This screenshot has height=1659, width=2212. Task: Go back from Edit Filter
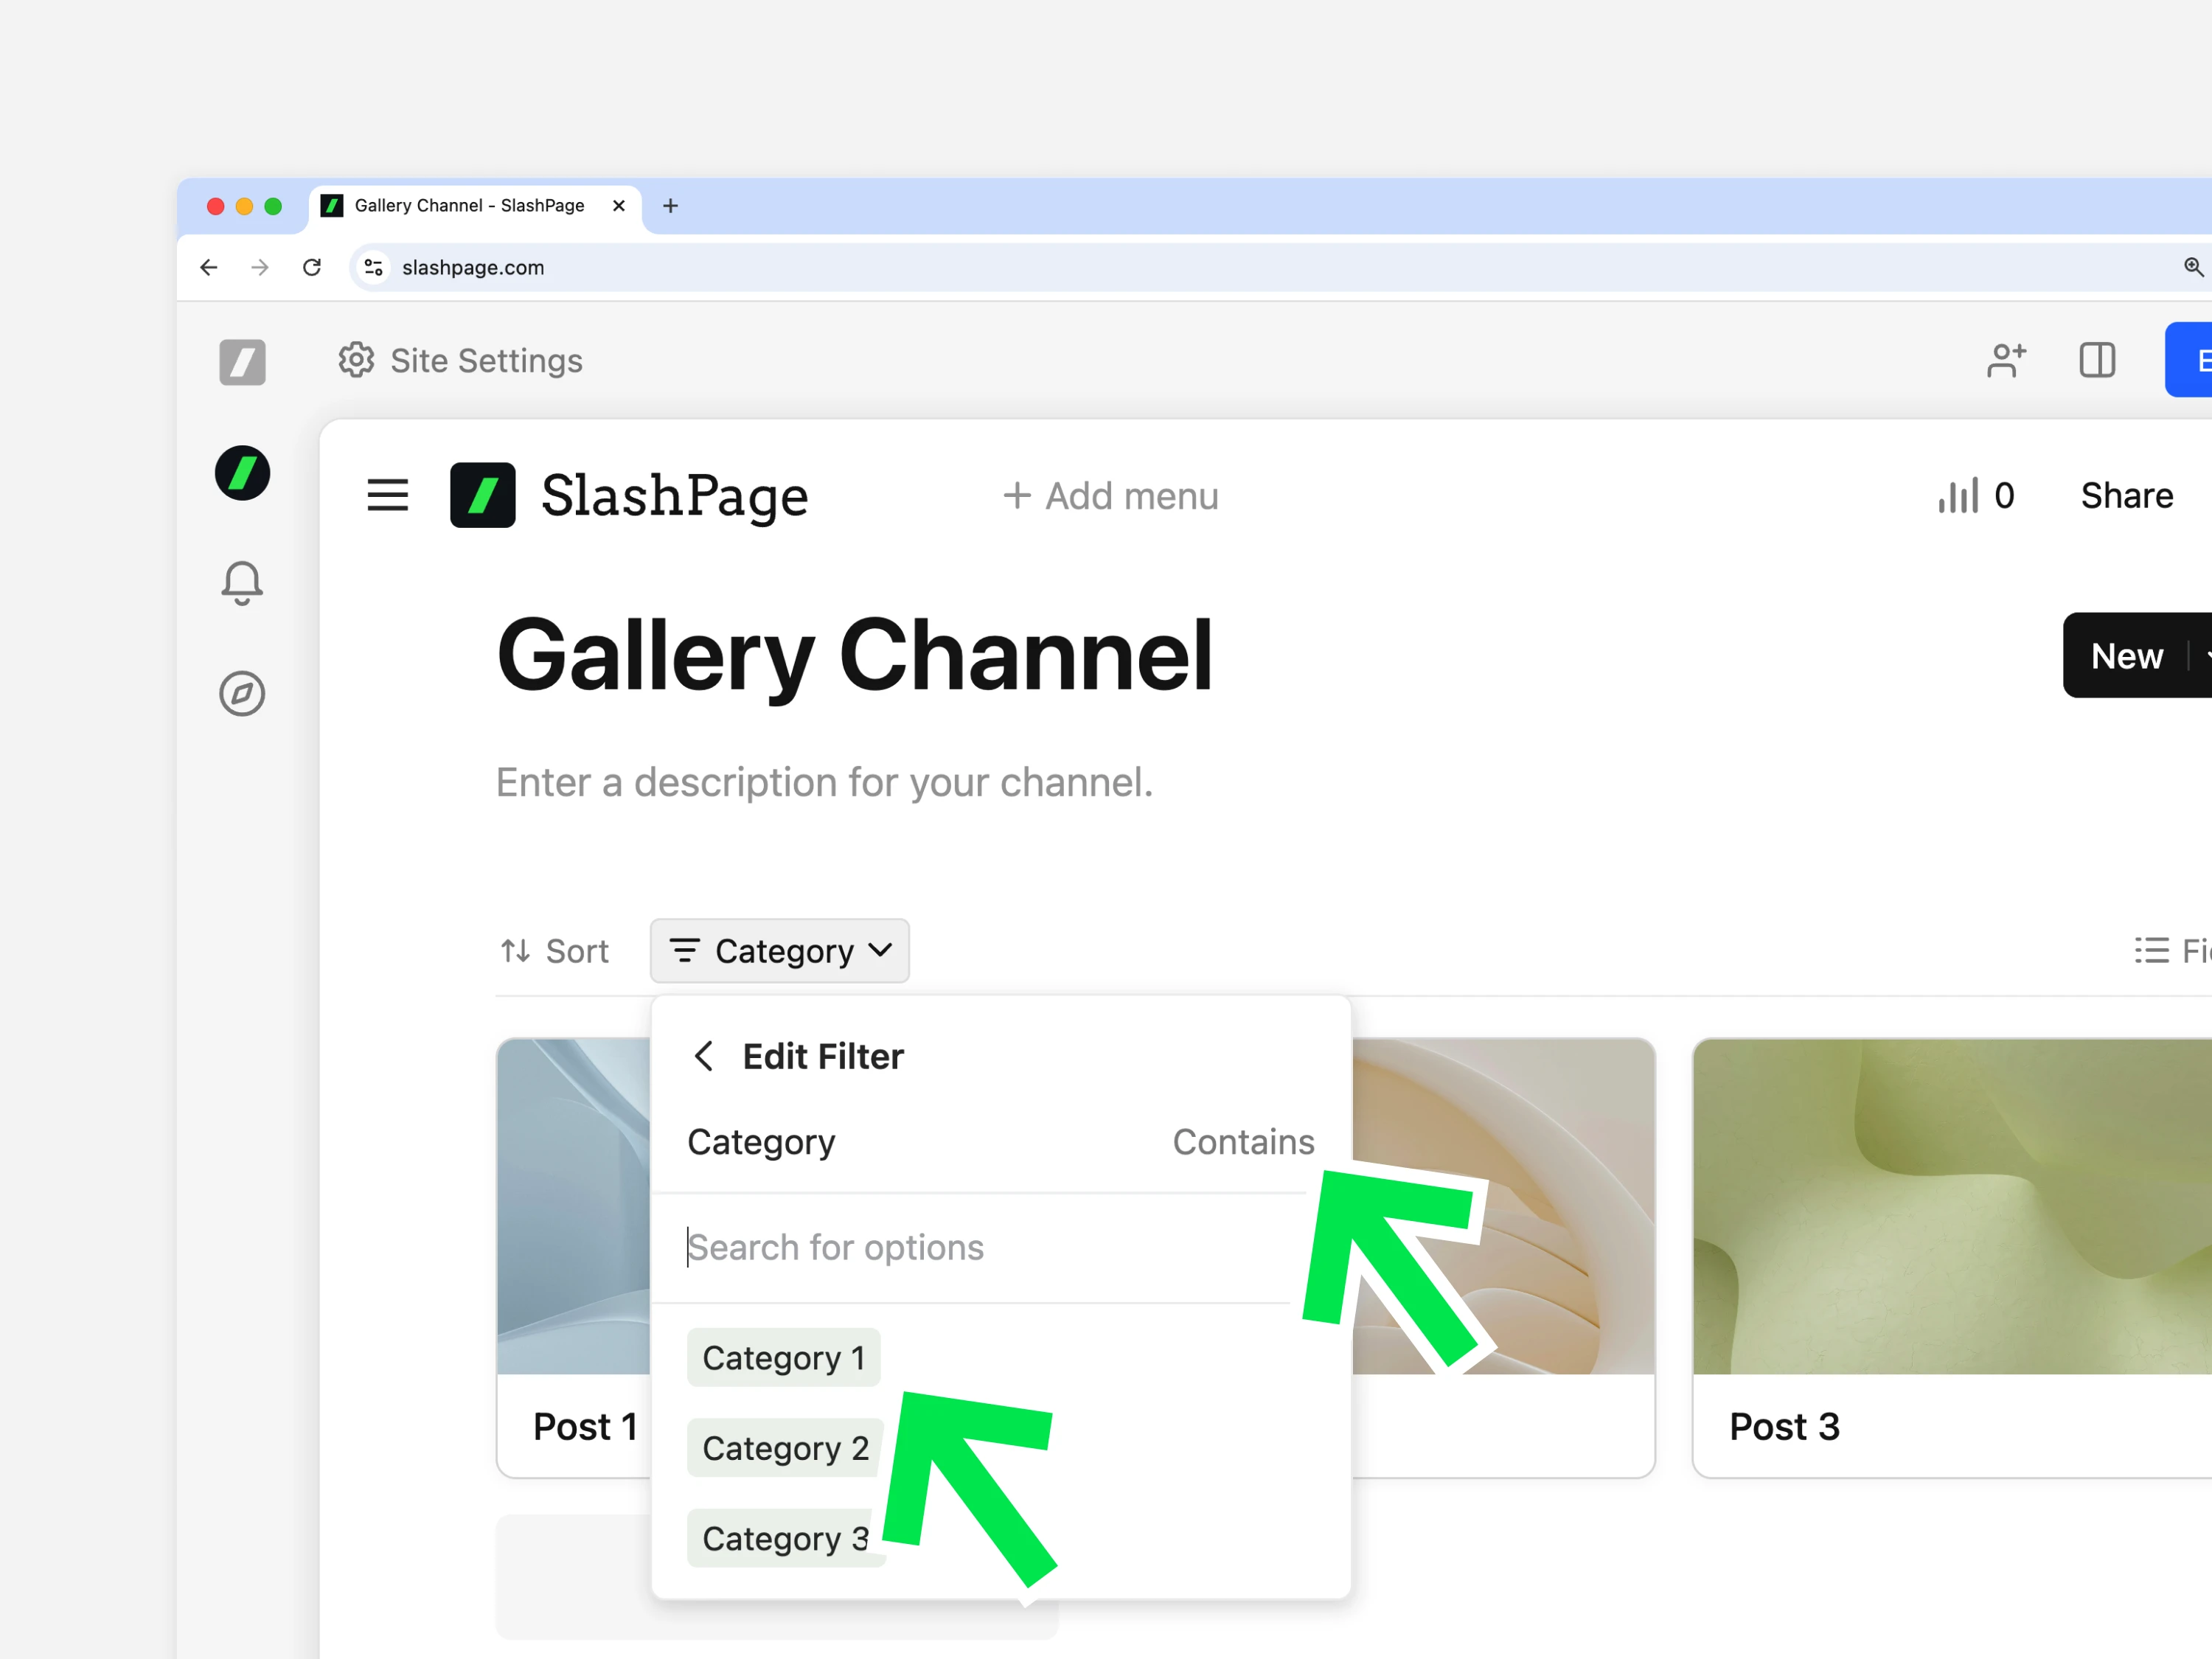point(704,1056)
